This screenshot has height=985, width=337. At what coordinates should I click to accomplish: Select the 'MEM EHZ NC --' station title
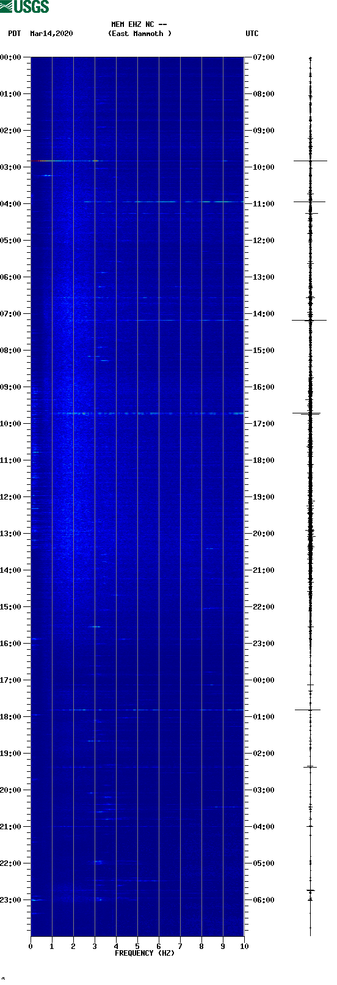tap(139, 24)
